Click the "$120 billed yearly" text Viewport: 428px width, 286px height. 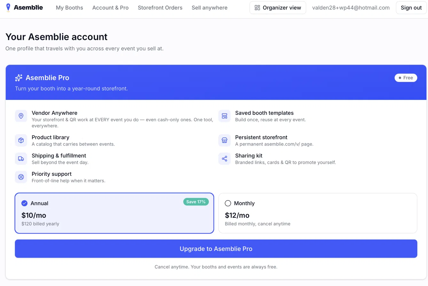point(40,224)
